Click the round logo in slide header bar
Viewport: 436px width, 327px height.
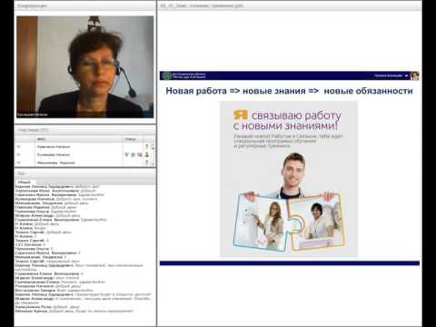point(166,75)
